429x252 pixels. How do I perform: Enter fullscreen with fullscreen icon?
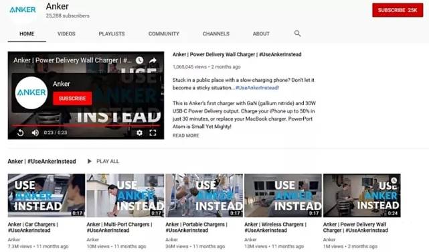click(153, 133)
